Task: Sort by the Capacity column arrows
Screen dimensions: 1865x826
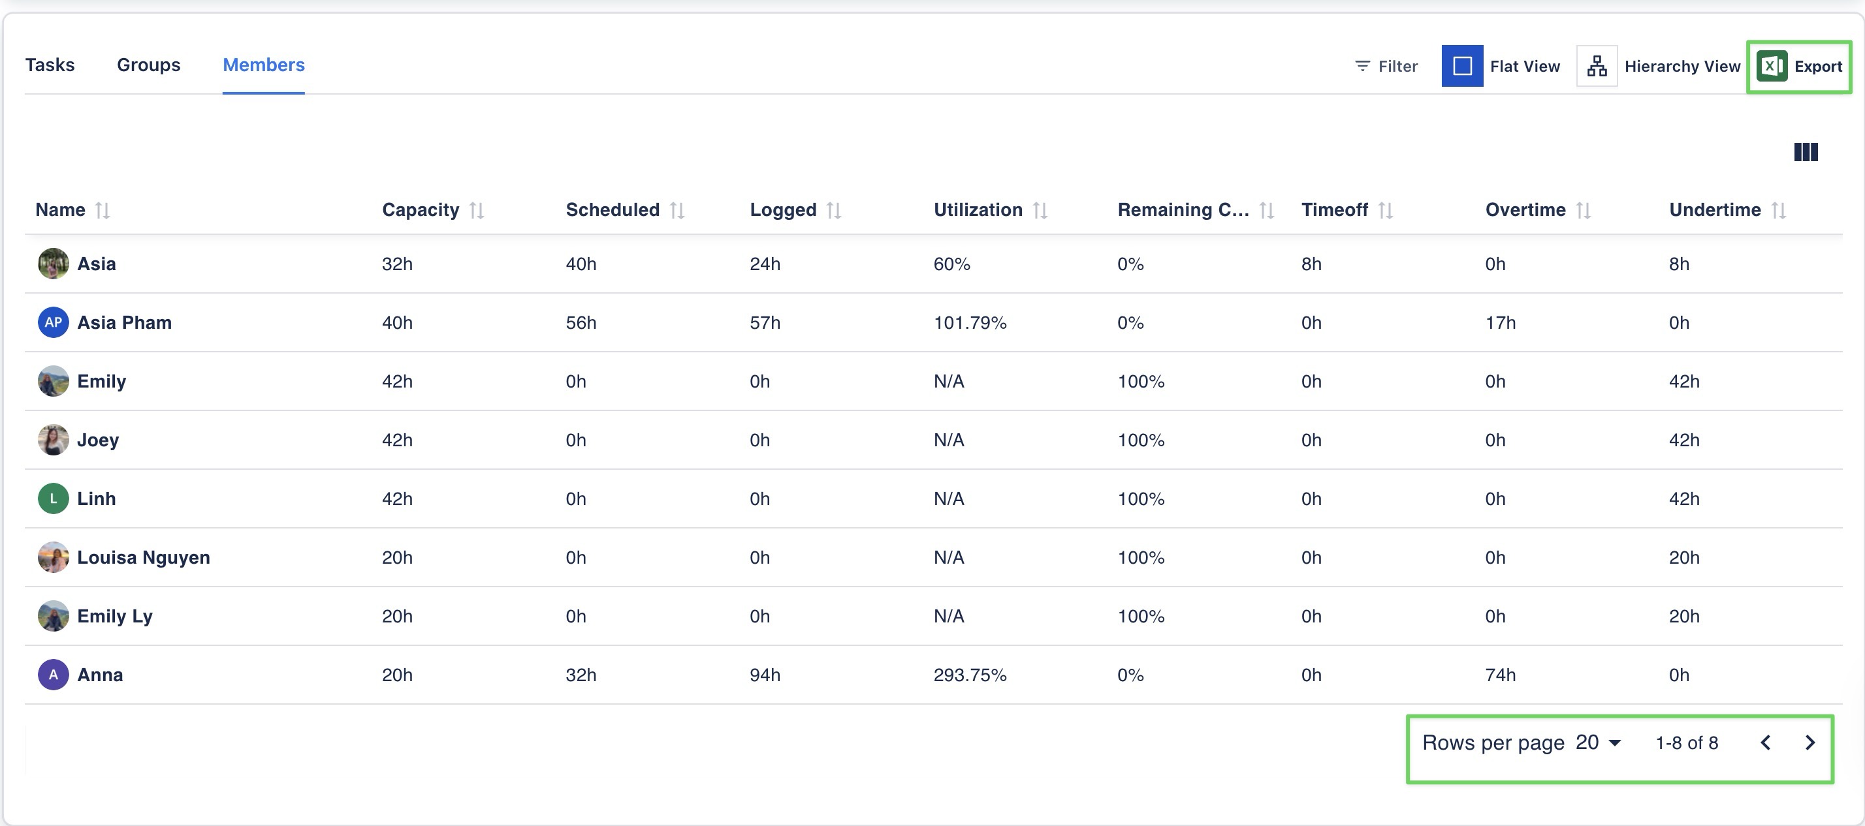Action: pyautogui.click(x=477, y=211)
